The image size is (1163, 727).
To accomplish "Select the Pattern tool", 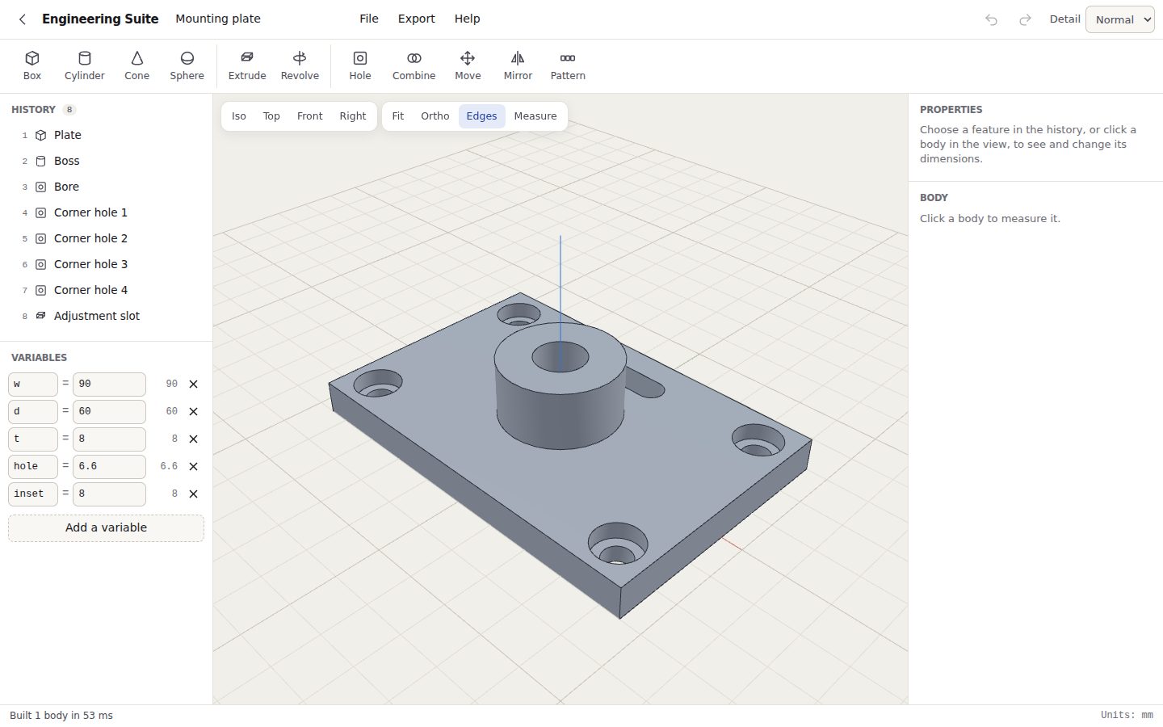I will [568, 65].
